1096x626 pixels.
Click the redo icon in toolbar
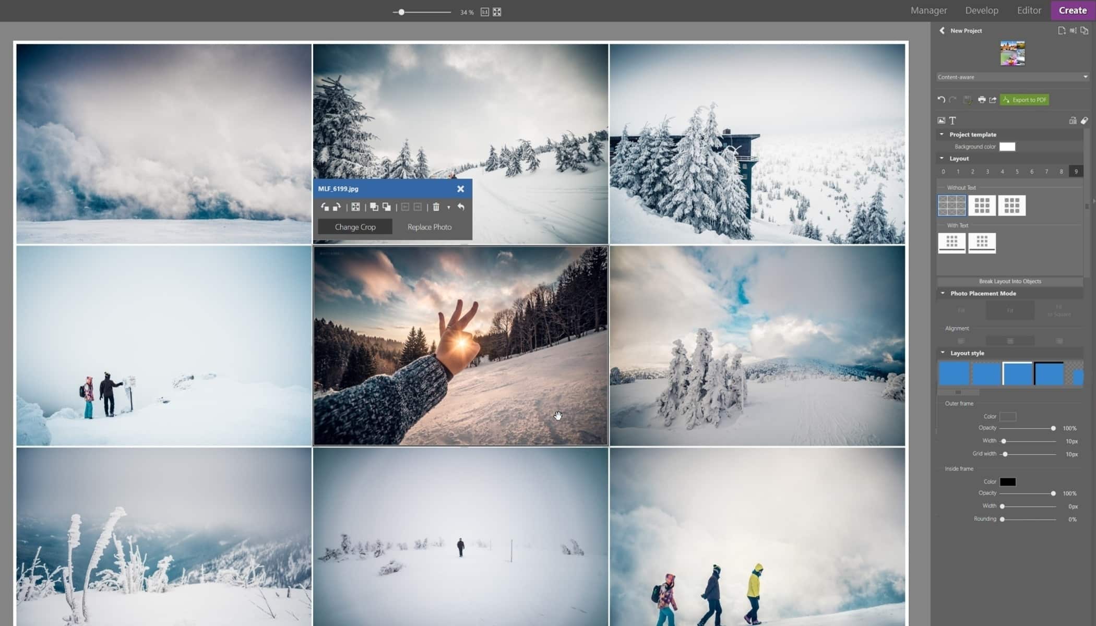[953, 99]
